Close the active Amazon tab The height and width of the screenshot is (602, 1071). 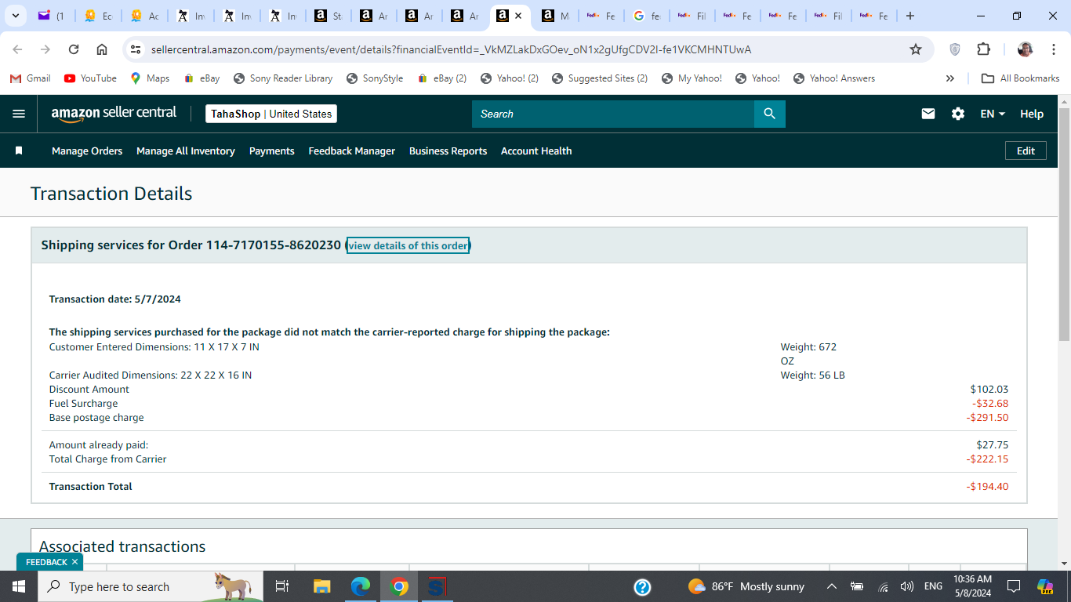(x=518, y=16)
